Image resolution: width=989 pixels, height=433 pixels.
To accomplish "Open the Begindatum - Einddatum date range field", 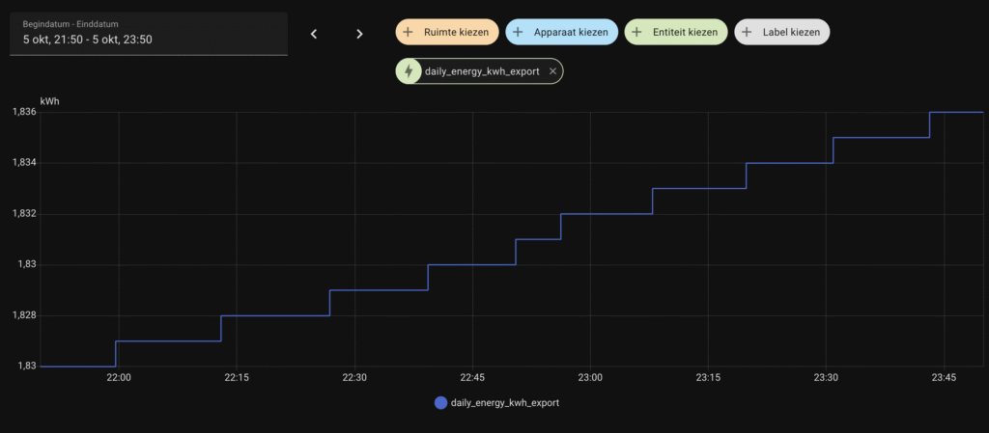I will tap(149, 34).
